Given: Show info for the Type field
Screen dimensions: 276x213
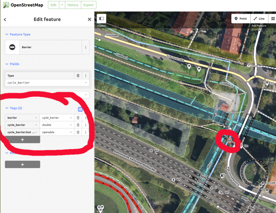Looking at the screenshot, I should (86, 75).
